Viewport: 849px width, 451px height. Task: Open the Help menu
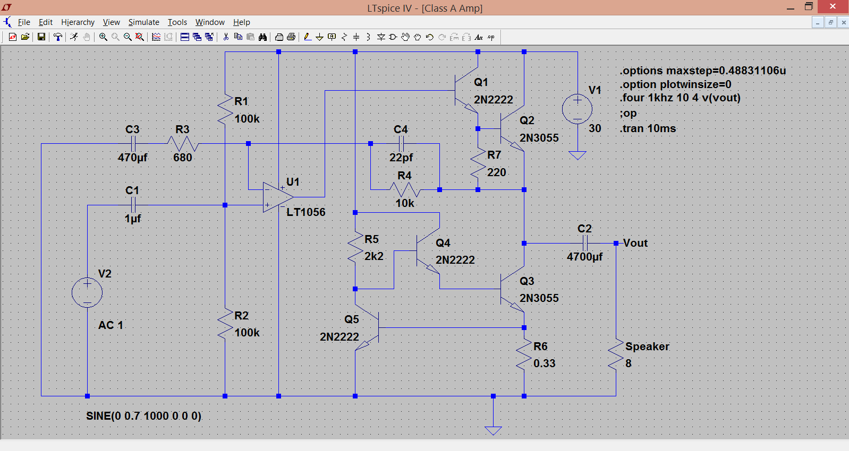pos(242,22)
